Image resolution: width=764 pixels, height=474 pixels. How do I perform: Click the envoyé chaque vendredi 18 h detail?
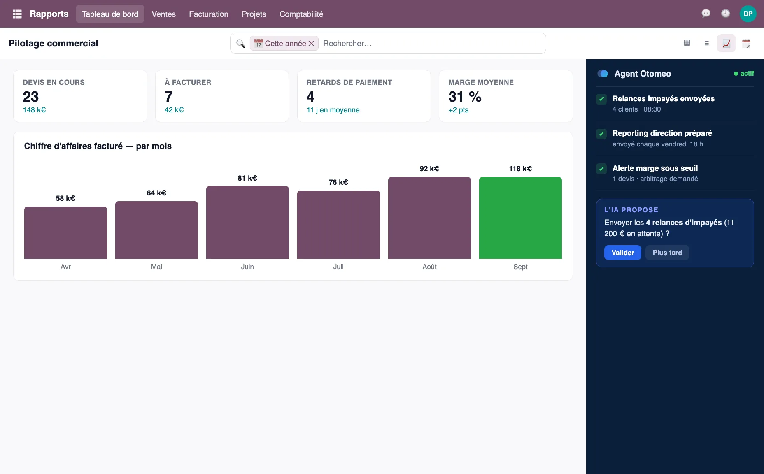(658, 144)
